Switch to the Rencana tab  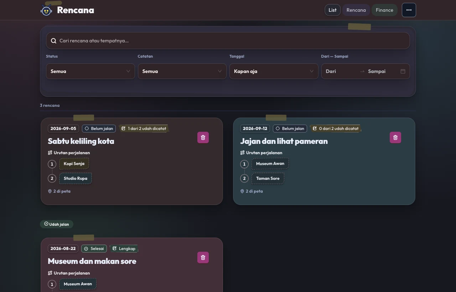(356, 10)
